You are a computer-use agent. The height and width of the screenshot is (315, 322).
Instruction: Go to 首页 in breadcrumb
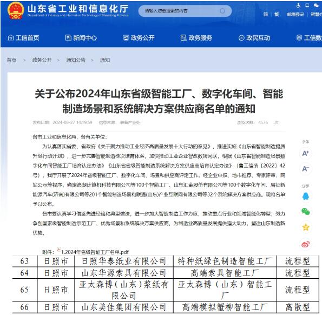pyautogui.click(x=12, y=60)
